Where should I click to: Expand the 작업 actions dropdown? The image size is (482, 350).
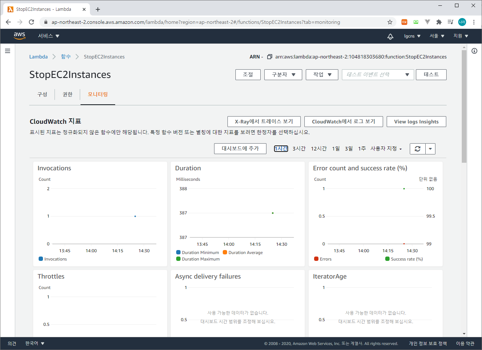point(322,75)
